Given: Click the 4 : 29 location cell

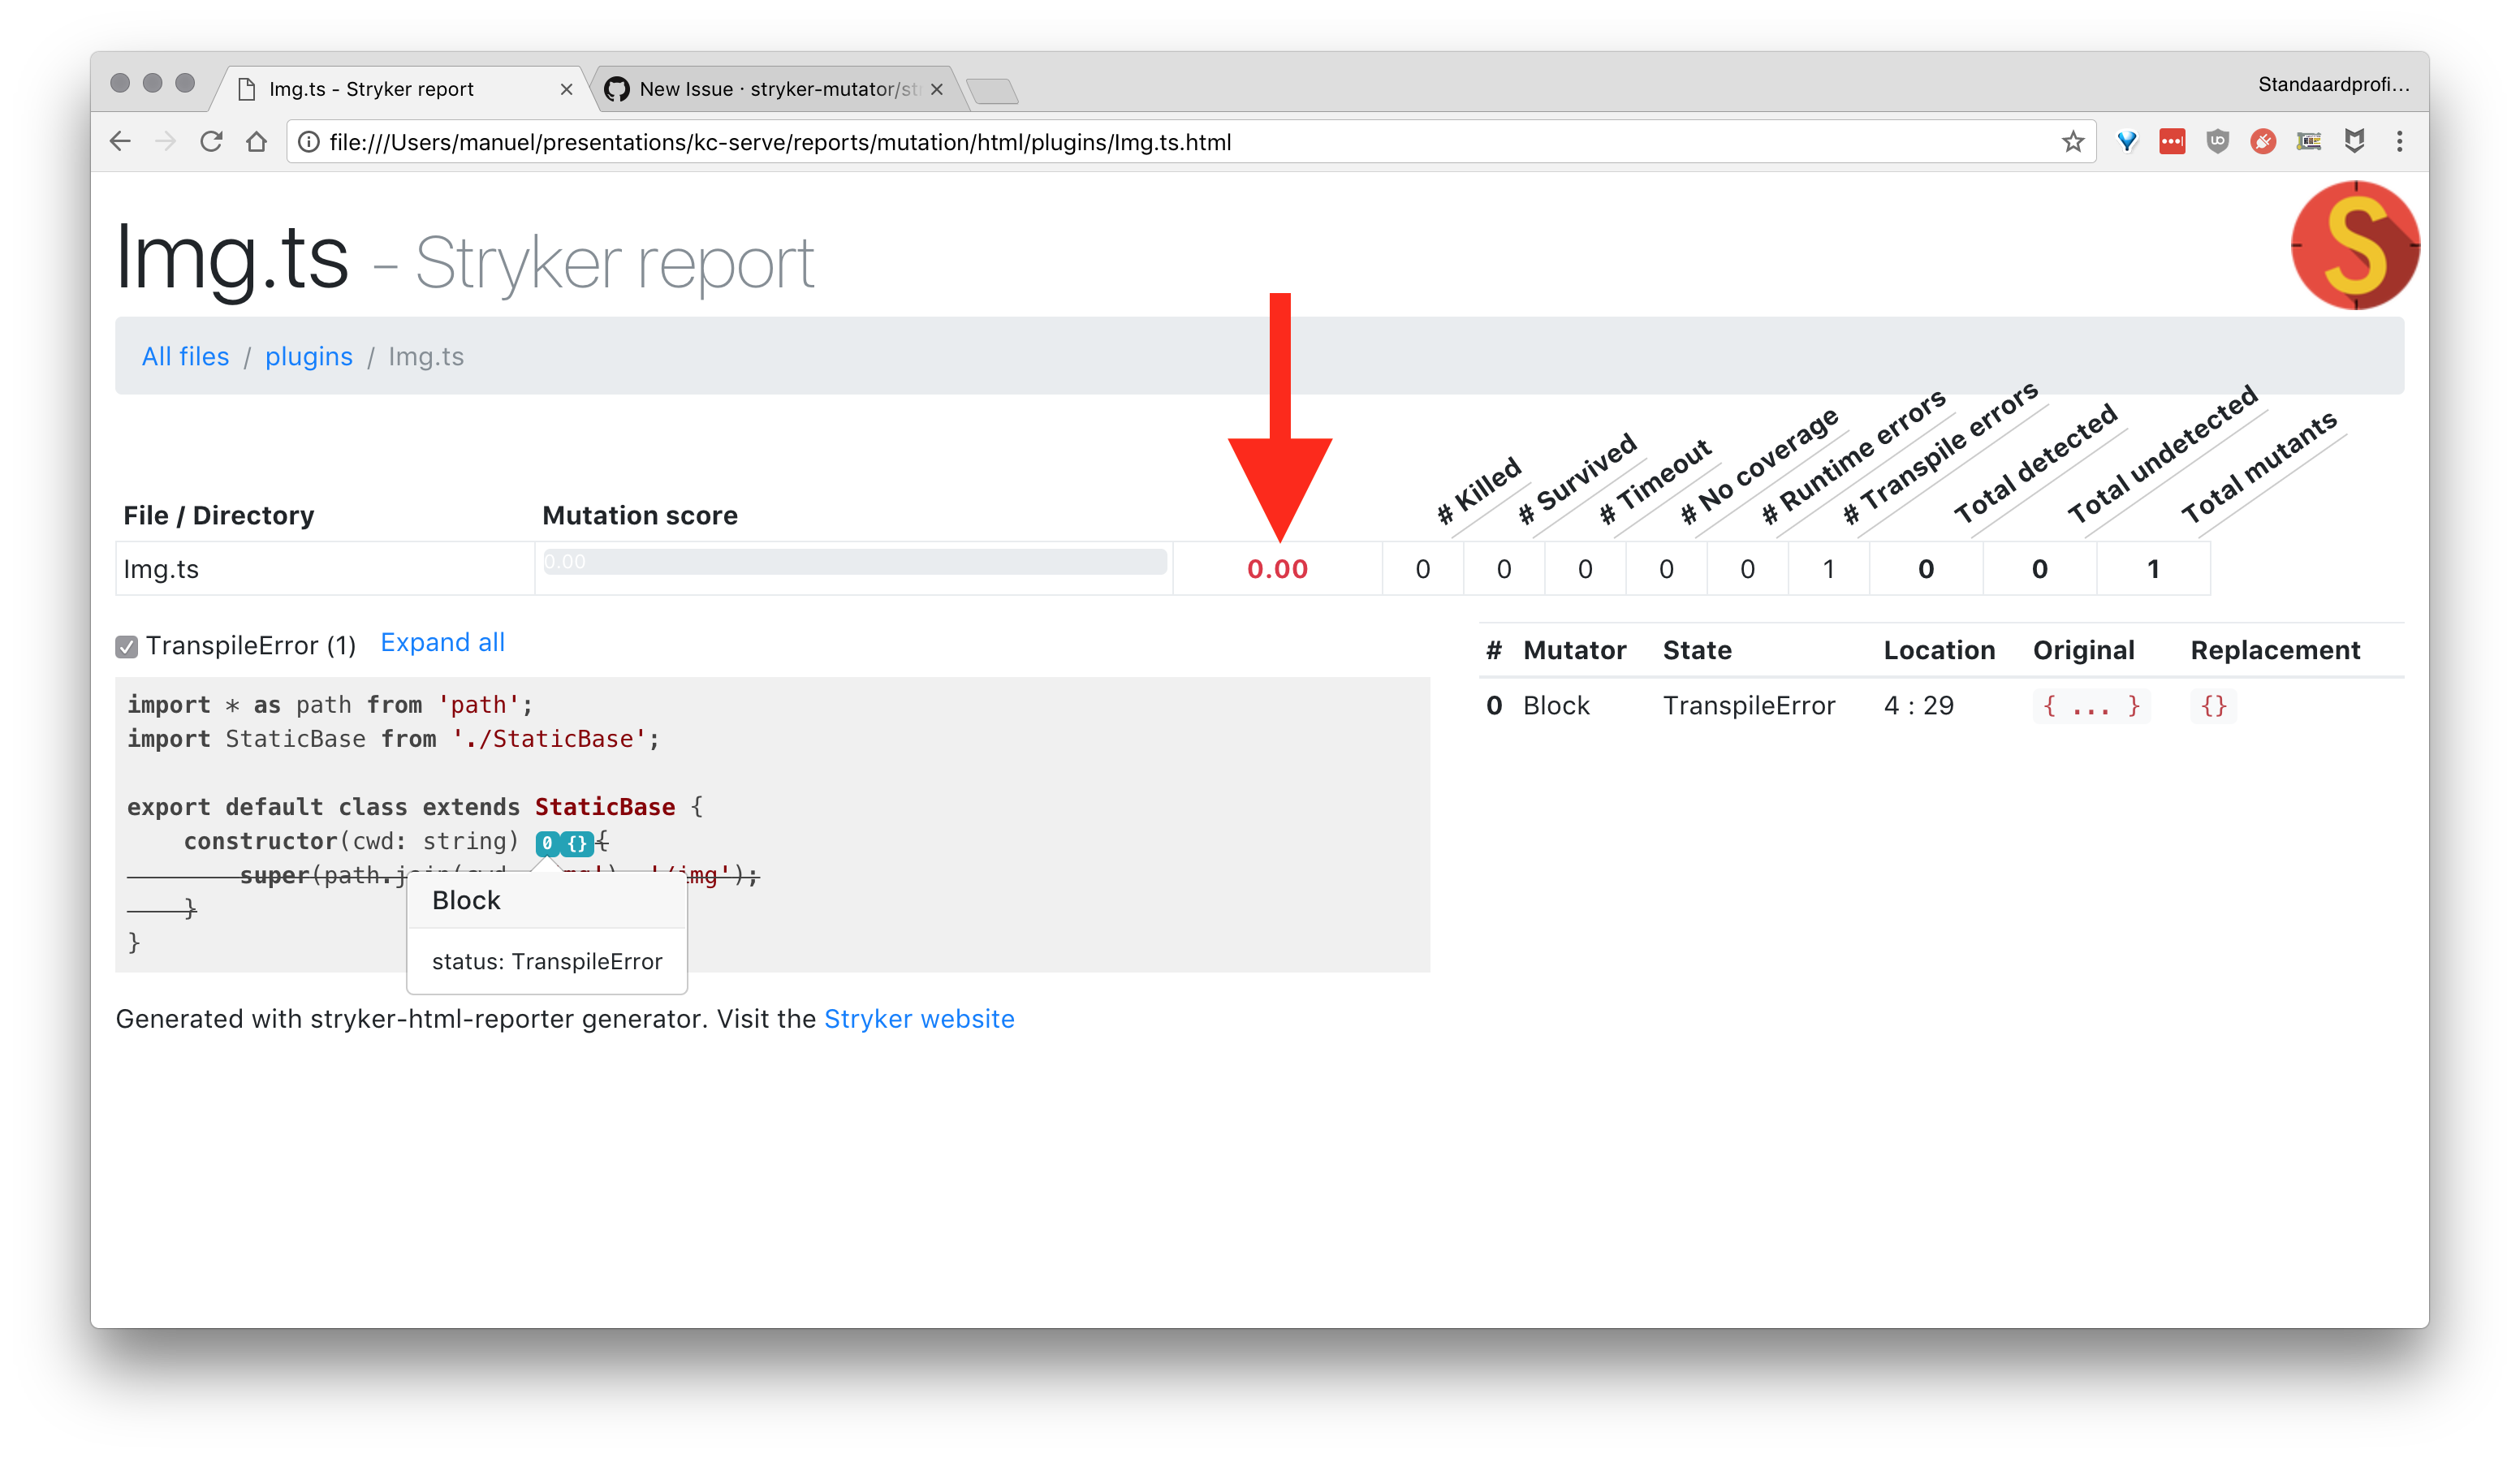Looking at the screenshot, I should (x=1918, y=706).
